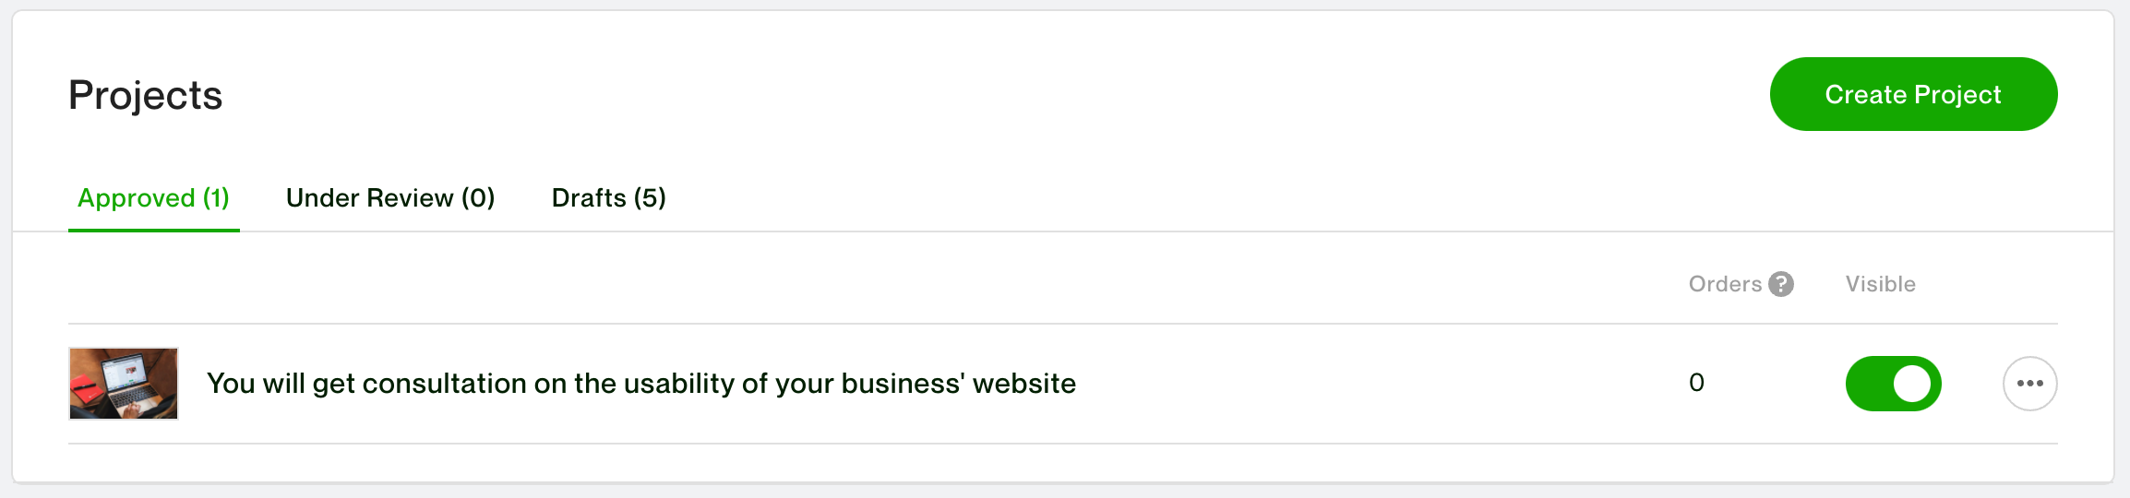The height and width of the screenshot is (498, 2130).
Task: Click the Visible column header label
Action: (x=1880, y=284)
